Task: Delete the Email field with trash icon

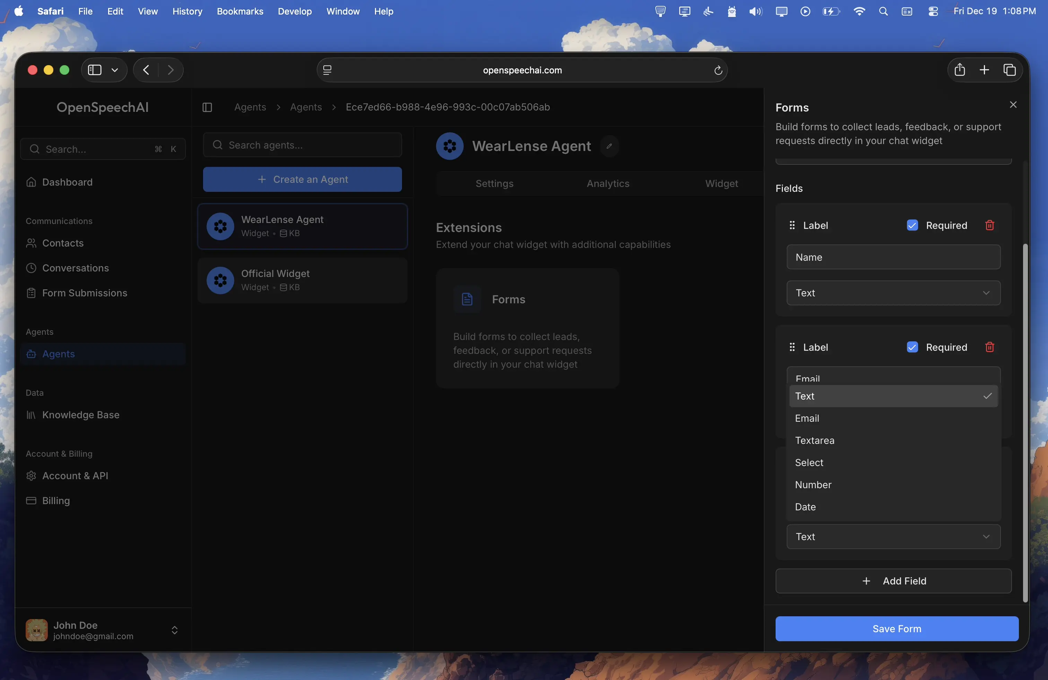Action: (990, 347)
